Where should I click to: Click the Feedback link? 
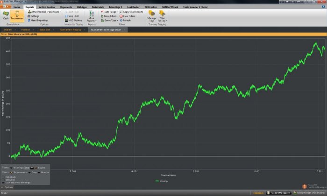coord(258,193)
